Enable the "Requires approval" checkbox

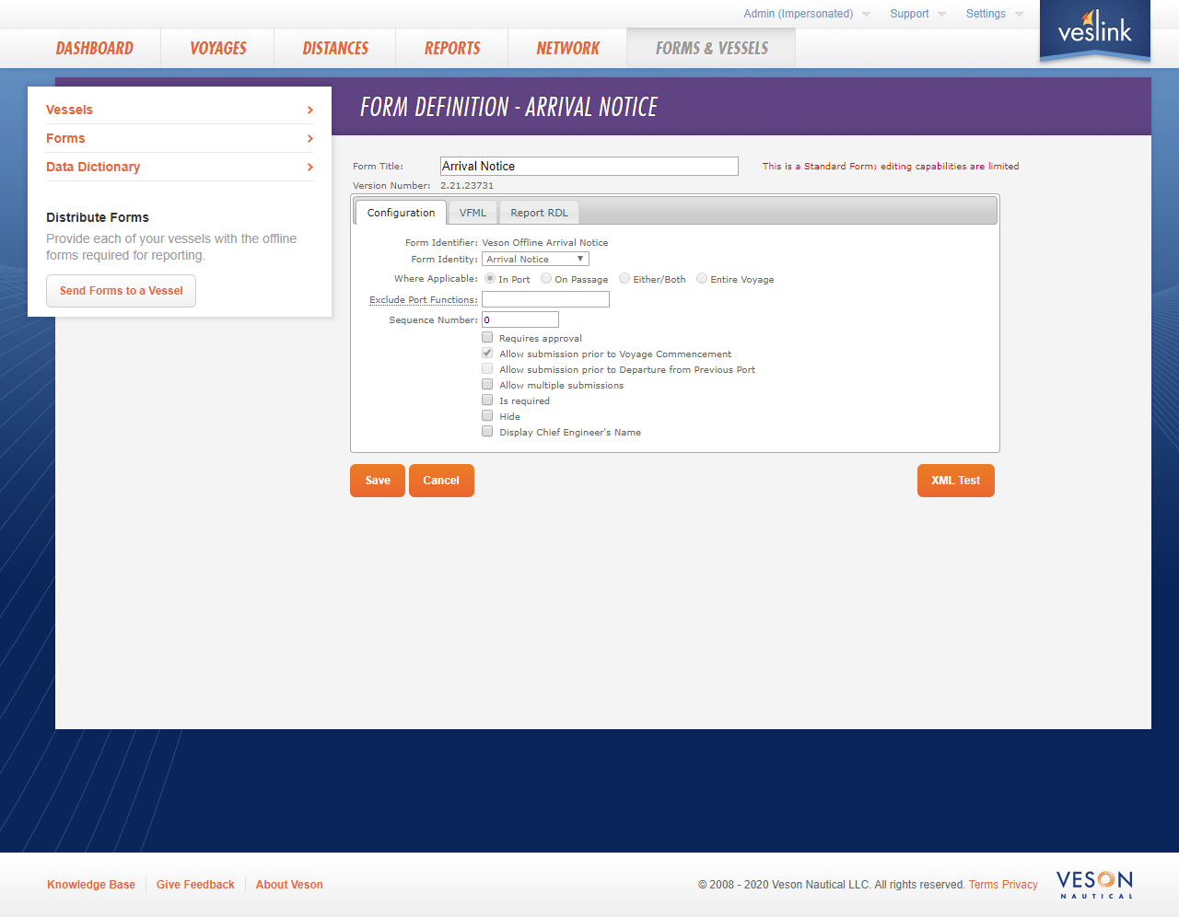point(486,337)
